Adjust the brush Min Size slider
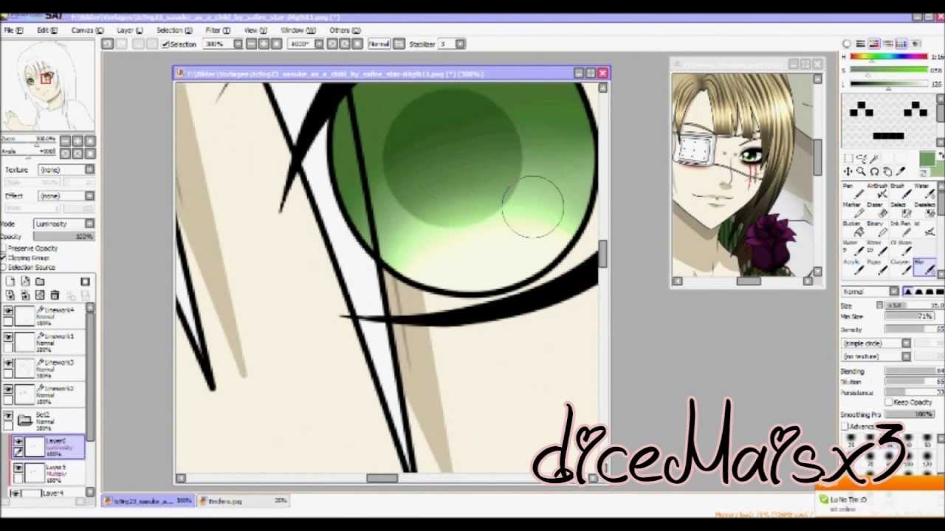 (x=910, y=316)
